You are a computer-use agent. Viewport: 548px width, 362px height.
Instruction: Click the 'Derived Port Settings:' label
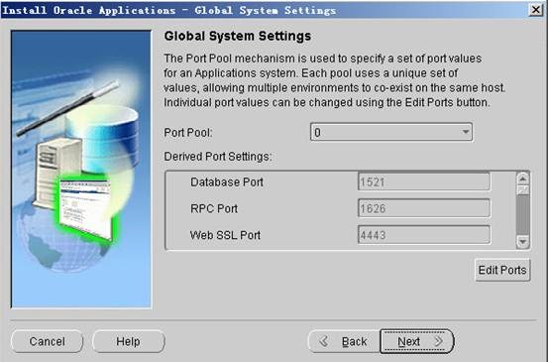pyautogui.click(x=218, y=157)
